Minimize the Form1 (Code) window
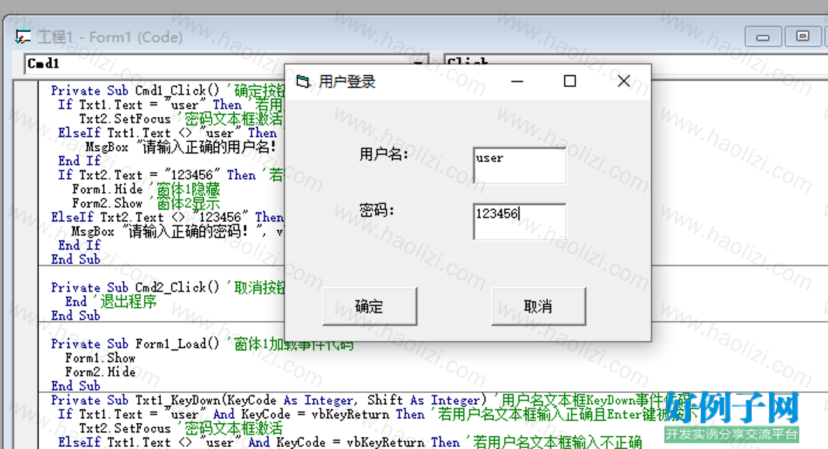The image size is (828, 449). 763,37
